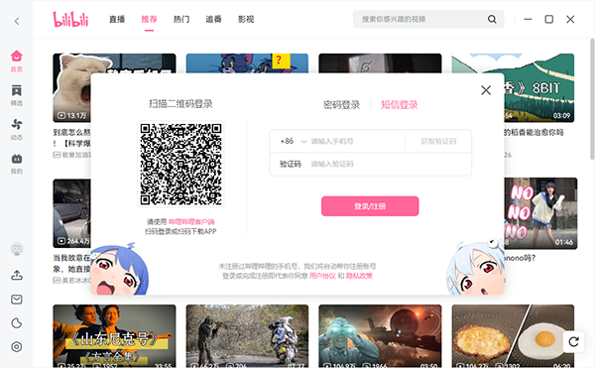Click the bilibili logo
The width and height of the screenshot is (595, 368).
tap(70, 20)
